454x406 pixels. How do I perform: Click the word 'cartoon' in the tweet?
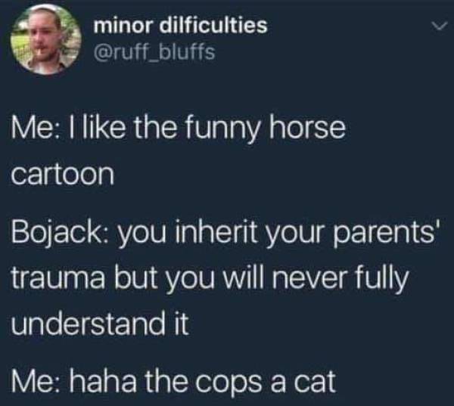click(x=63, y=175)
